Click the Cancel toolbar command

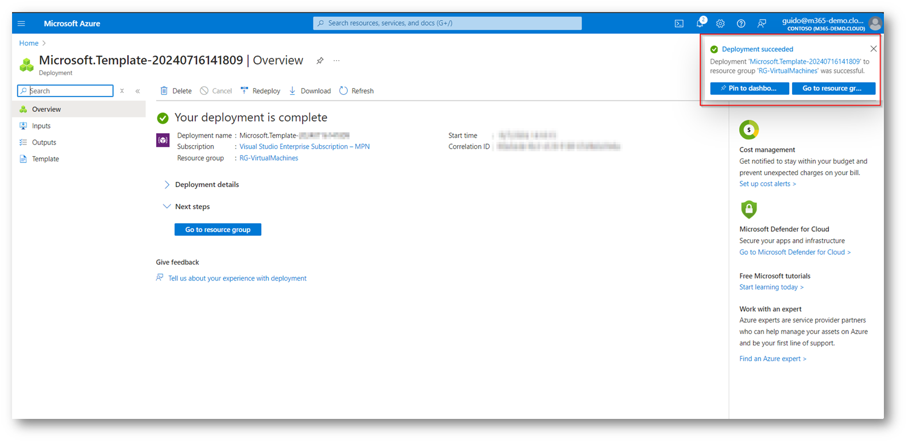click(216, 91)
